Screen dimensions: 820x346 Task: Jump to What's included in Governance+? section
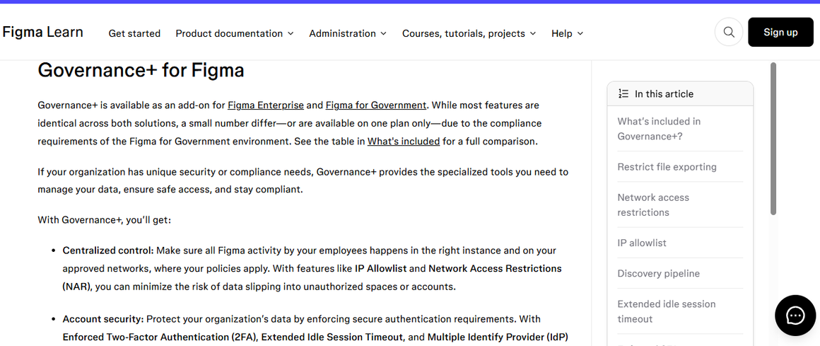[x=659, y=129]
